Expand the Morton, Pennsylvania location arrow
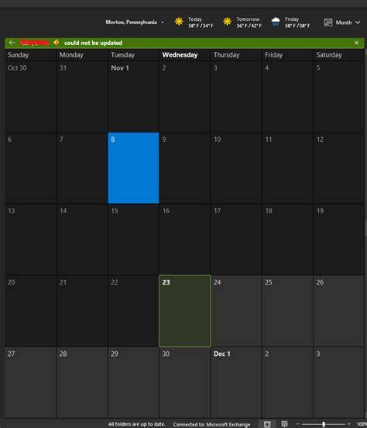This screenshot has width=367, height=428. point(163,22)
